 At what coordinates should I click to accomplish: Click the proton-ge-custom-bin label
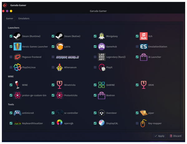tap(34, 96)
